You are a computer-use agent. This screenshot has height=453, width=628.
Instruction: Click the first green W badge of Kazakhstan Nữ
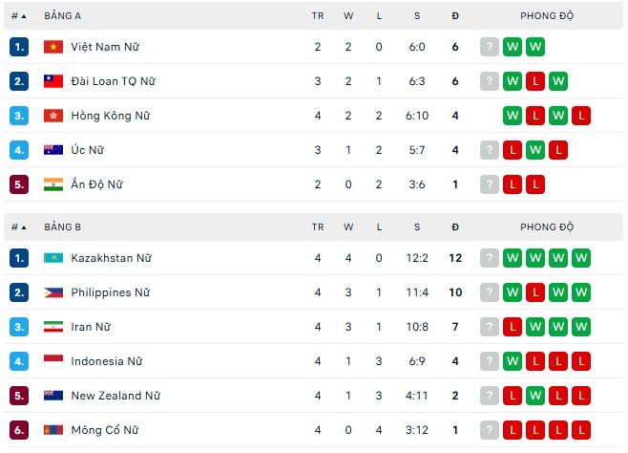tap(513, 258)
